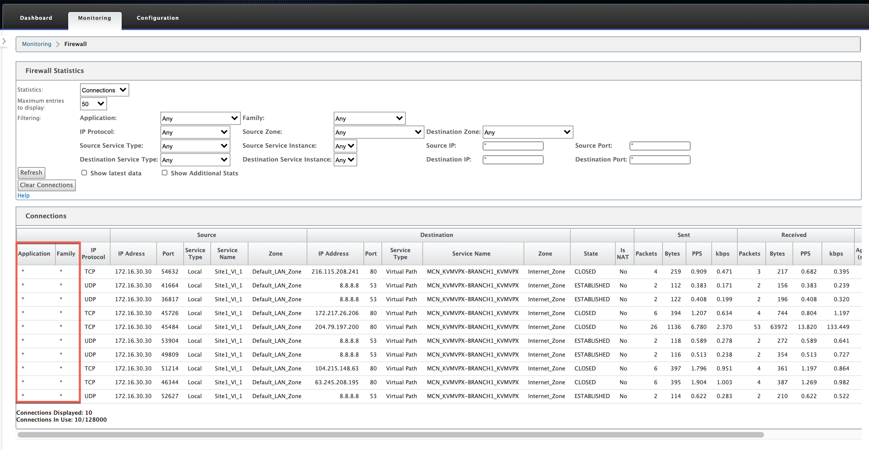This screenshot has height=450, width=869.
Task: Enable Show latest data checkbox
Action: click(x=84, y=173)
